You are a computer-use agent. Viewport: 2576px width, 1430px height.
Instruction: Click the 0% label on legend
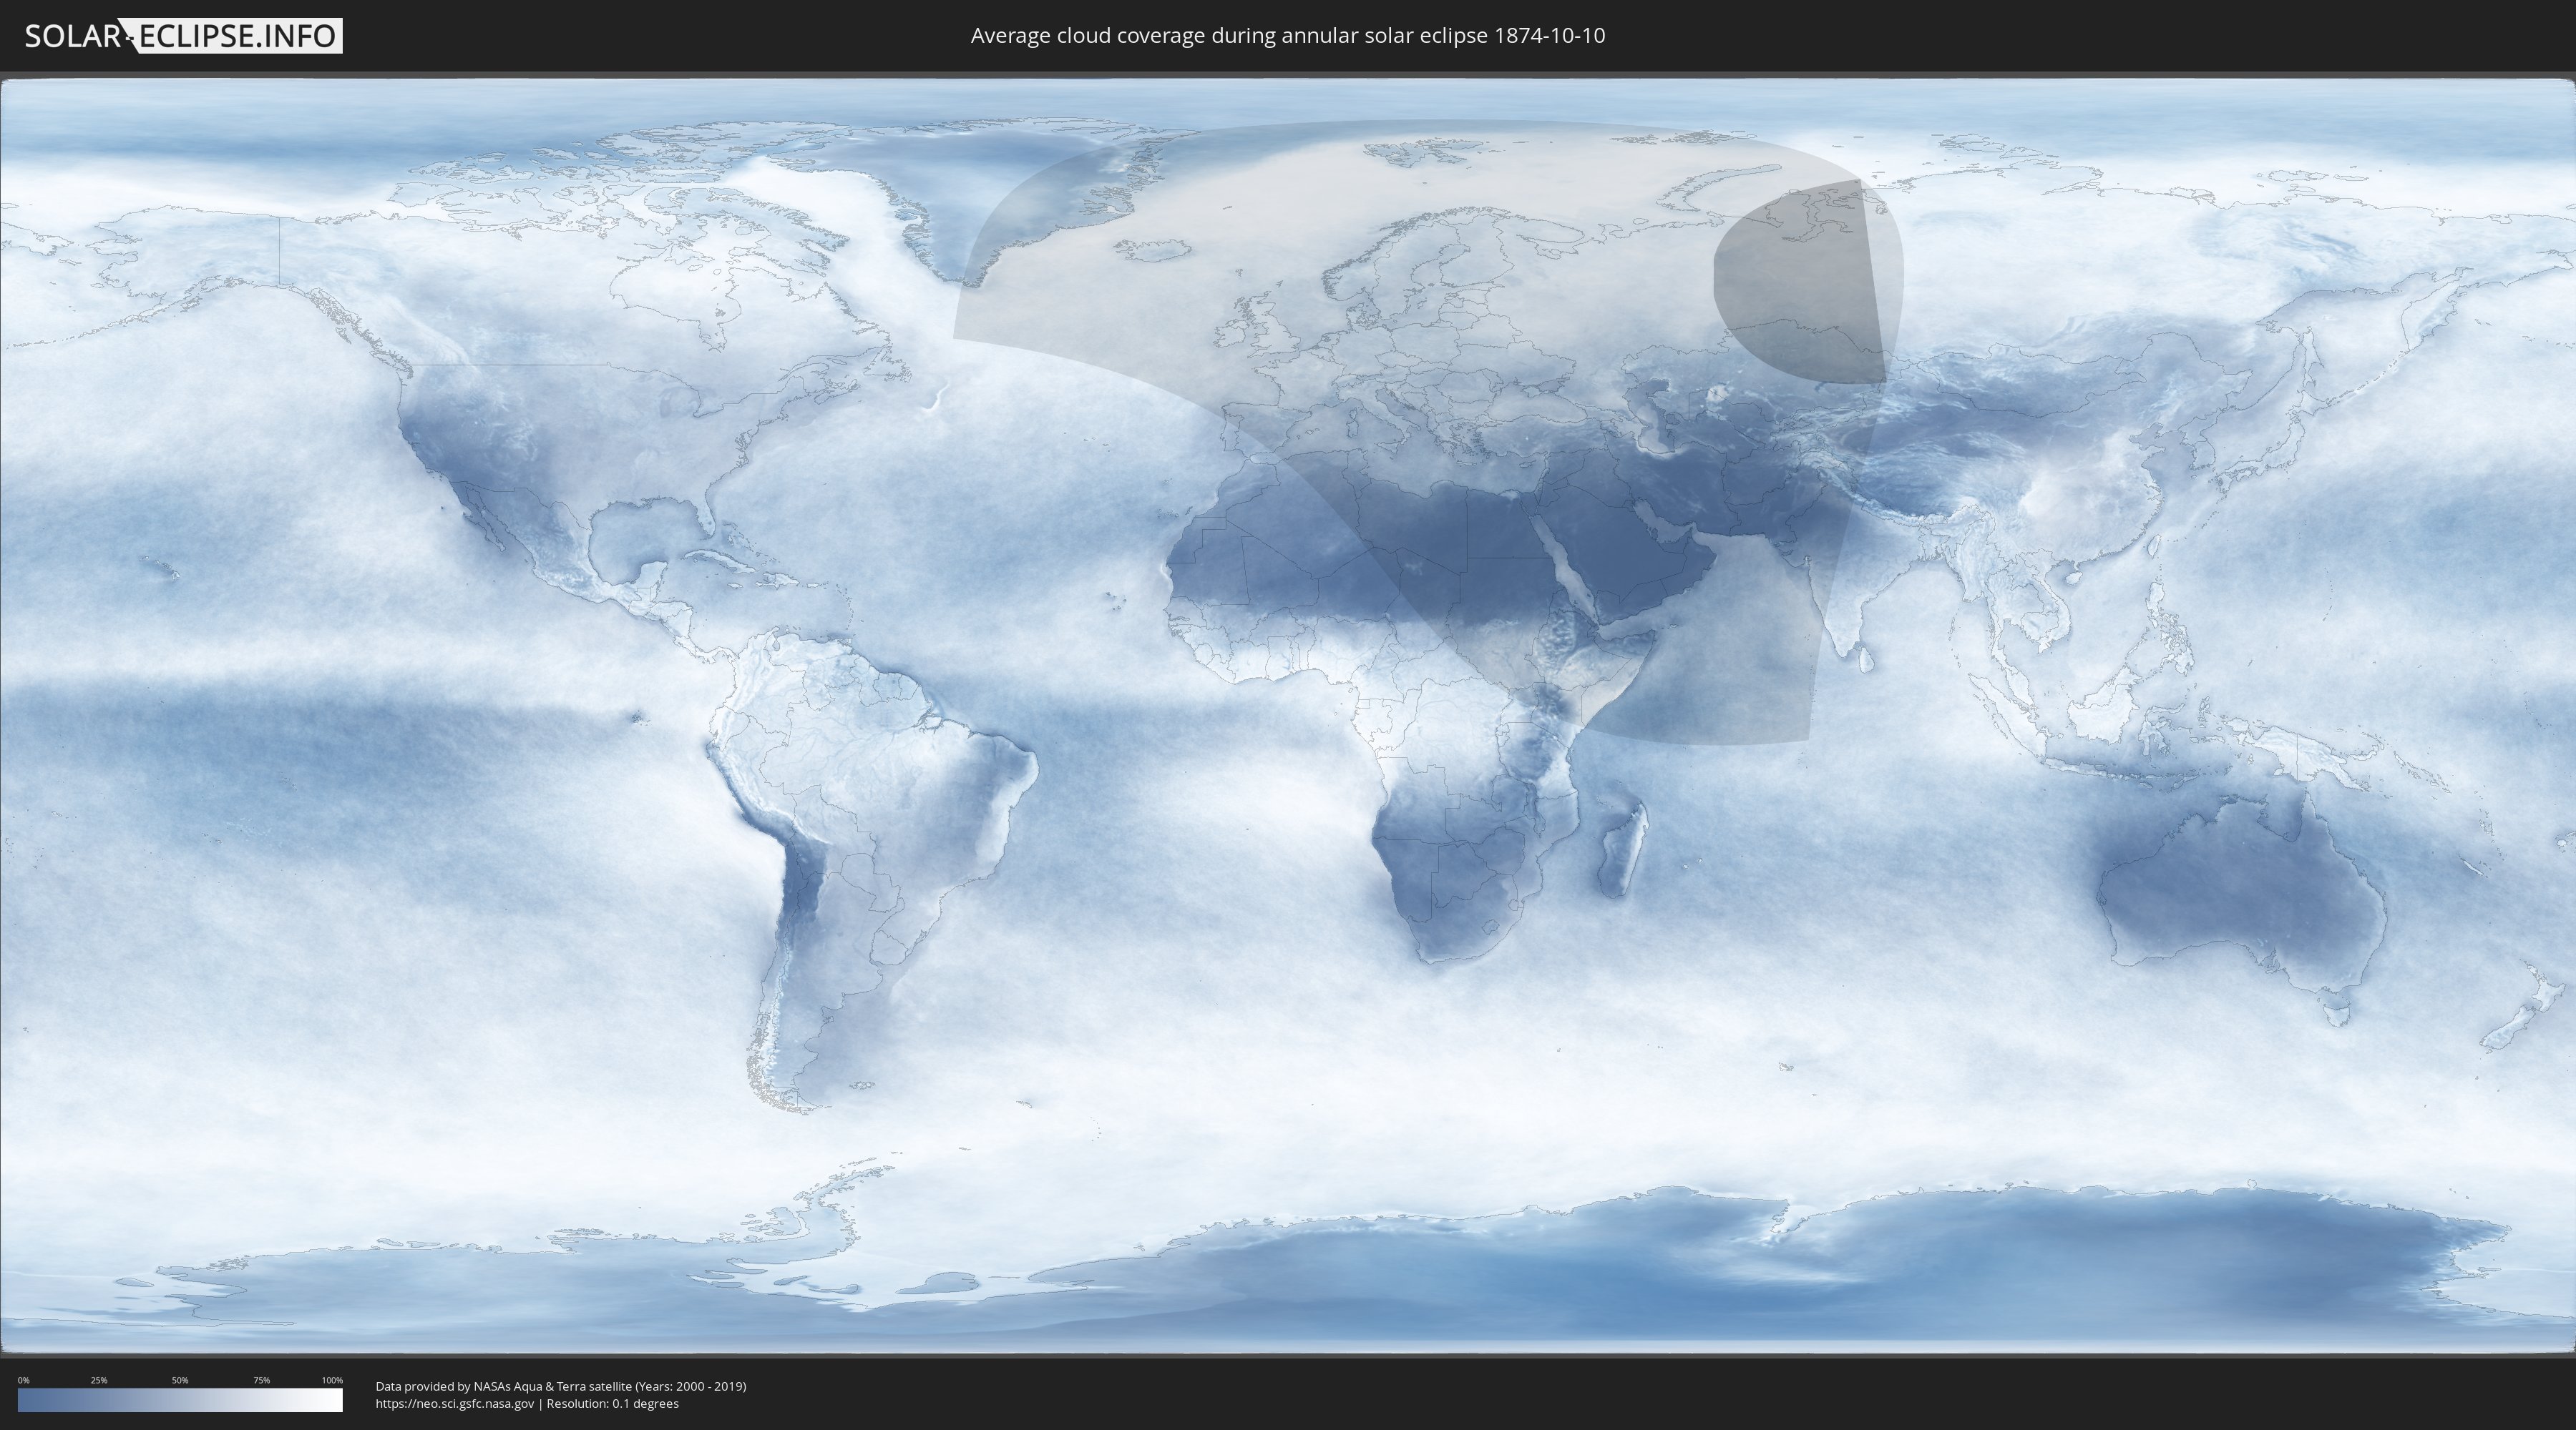point(23,1380)
